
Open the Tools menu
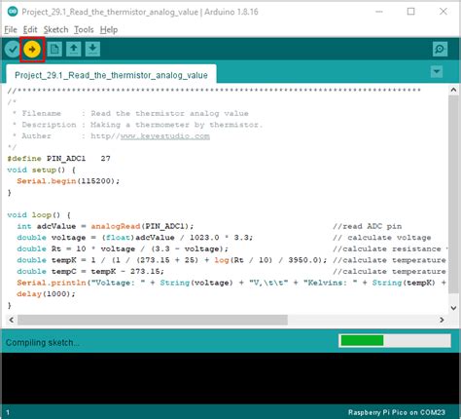(84, 30)
